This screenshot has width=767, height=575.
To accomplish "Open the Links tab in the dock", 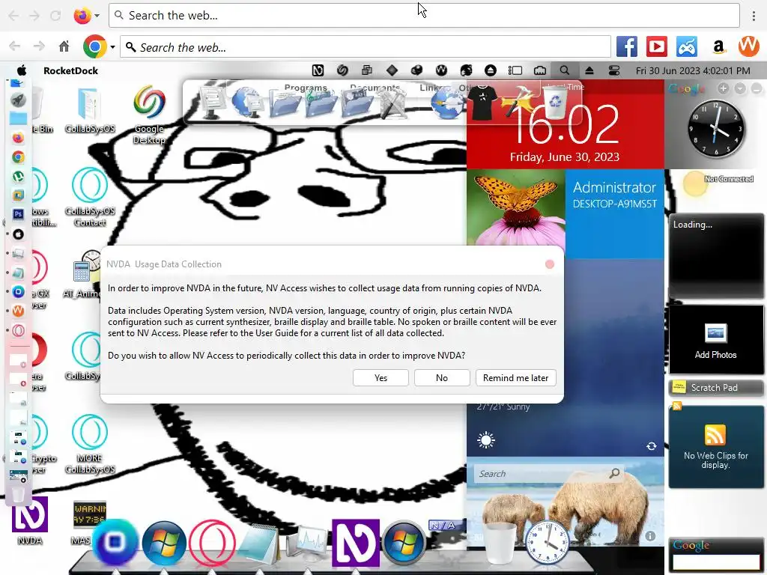I will [x=431, y=88].
